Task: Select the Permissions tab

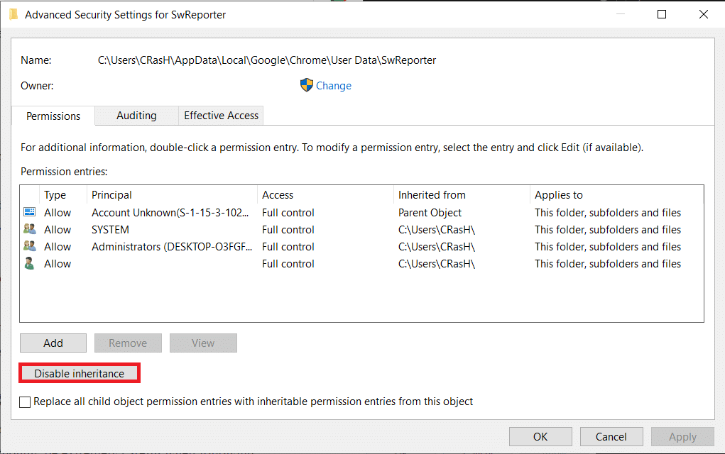Action: coord(53,116)
